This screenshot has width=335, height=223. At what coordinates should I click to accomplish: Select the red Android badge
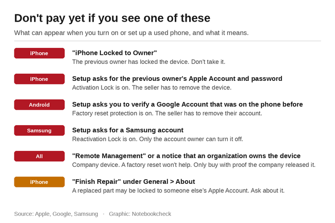pyautogui.click(x=39, y=105)
